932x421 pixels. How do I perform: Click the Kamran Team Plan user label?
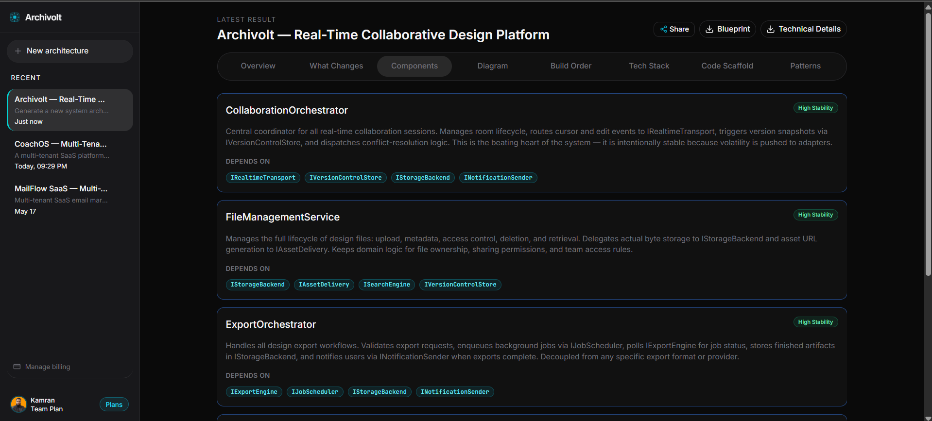[47, 404]
